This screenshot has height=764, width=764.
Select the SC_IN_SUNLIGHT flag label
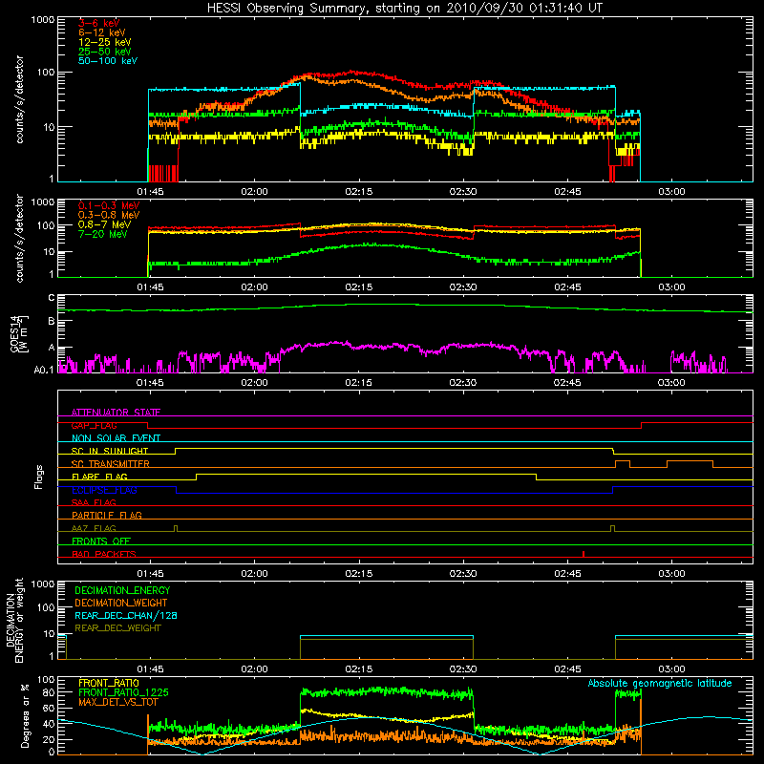click(x=110, y=451)
